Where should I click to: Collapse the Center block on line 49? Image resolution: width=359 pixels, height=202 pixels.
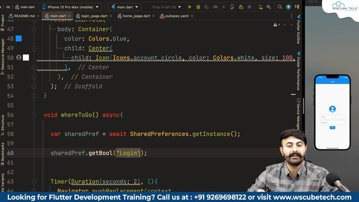34,48
